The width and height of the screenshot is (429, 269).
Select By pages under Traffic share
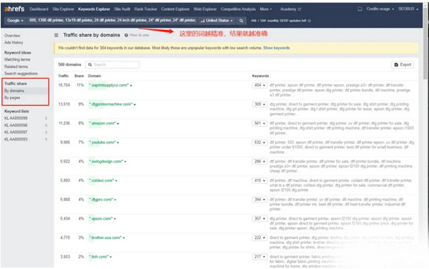12,98
